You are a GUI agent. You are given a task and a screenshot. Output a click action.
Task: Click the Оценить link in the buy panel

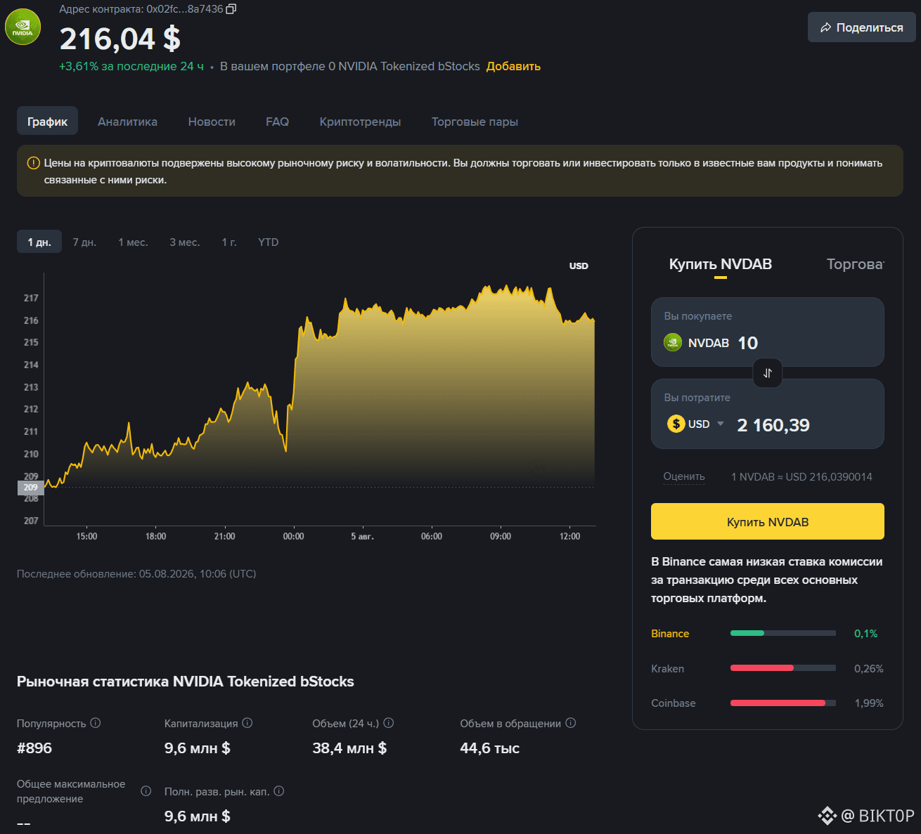684,476
